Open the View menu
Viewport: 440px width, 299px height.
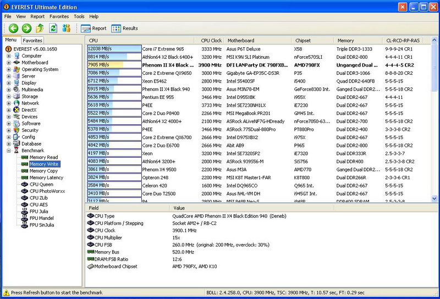(x=21, y=16)
